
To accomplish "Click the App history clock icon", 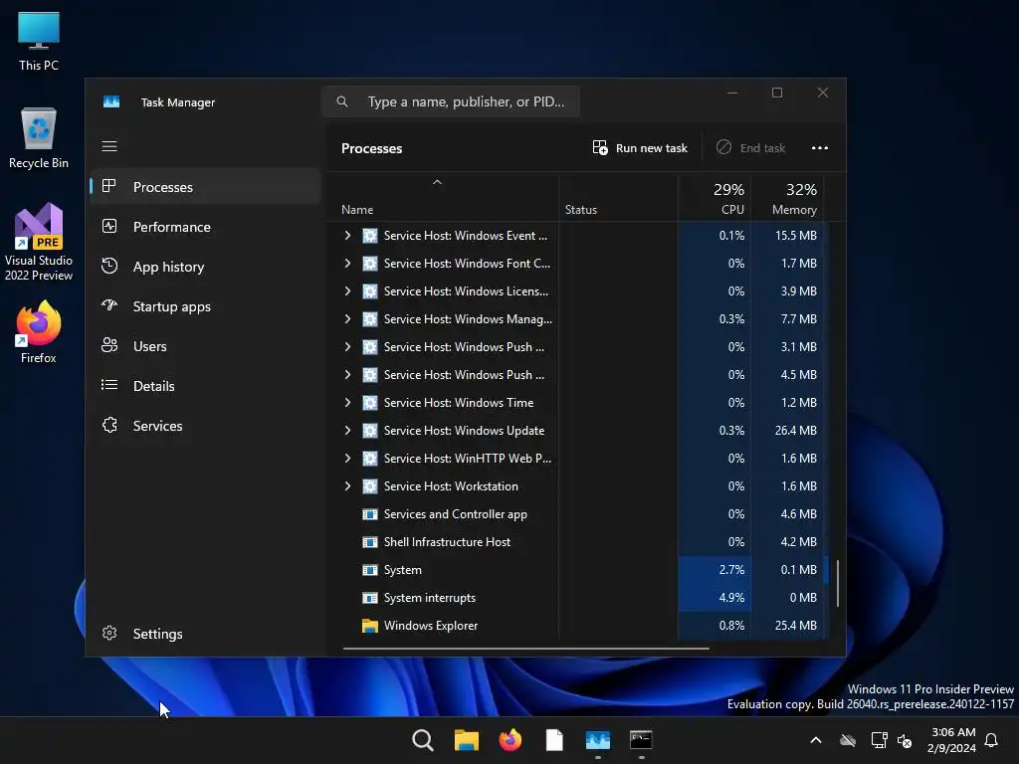I will coord(109,266).
